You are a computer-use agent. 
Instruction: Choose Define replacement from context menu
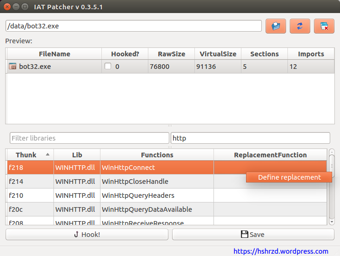(289, 177)
